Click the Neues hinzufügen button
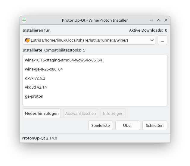The height and width of the screenshot is (166, 190). tap(42, 113)
